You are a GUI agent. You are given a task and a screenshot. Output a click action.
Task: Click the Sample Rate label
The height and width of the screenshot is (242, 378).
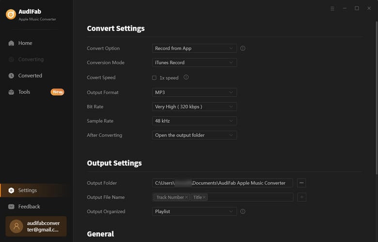pos(100,121)
